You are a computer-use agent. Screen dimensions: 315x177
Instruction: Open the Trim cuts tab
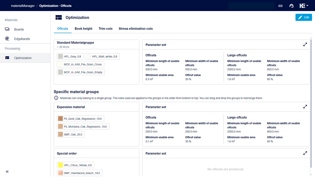click(x=106, y=29)
